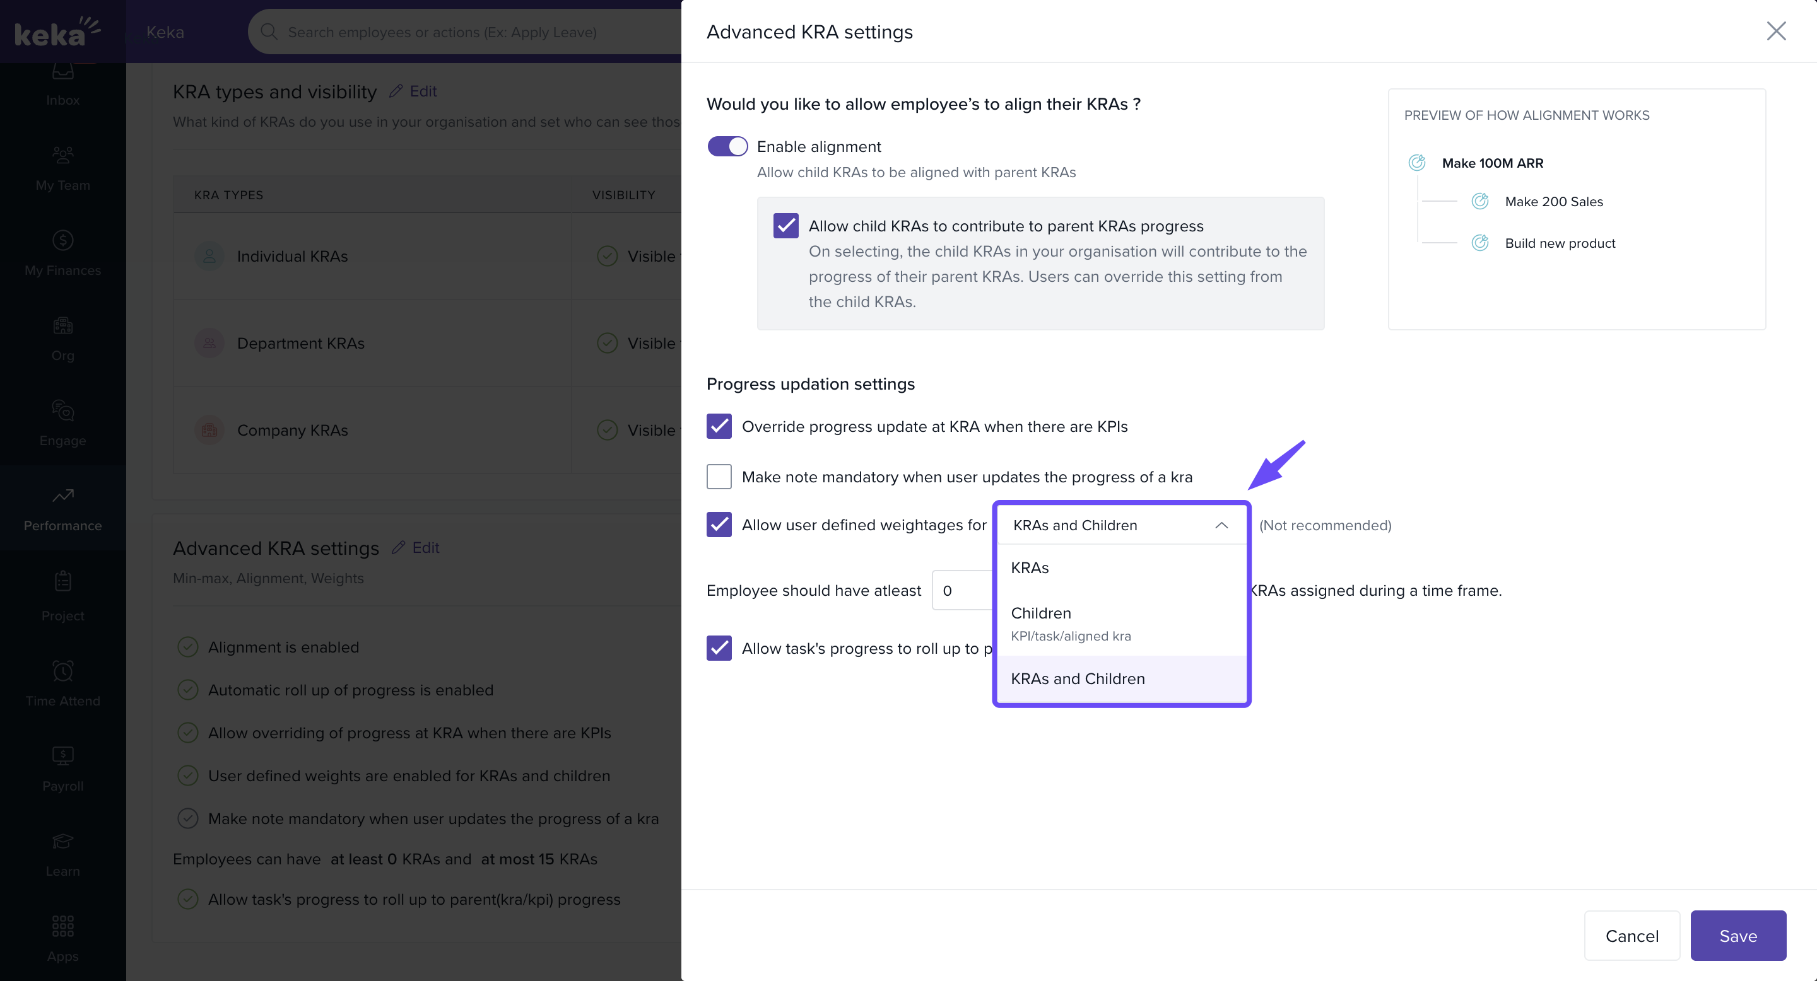
Task: Open the My Team sidebar icon
Action: 63,154
